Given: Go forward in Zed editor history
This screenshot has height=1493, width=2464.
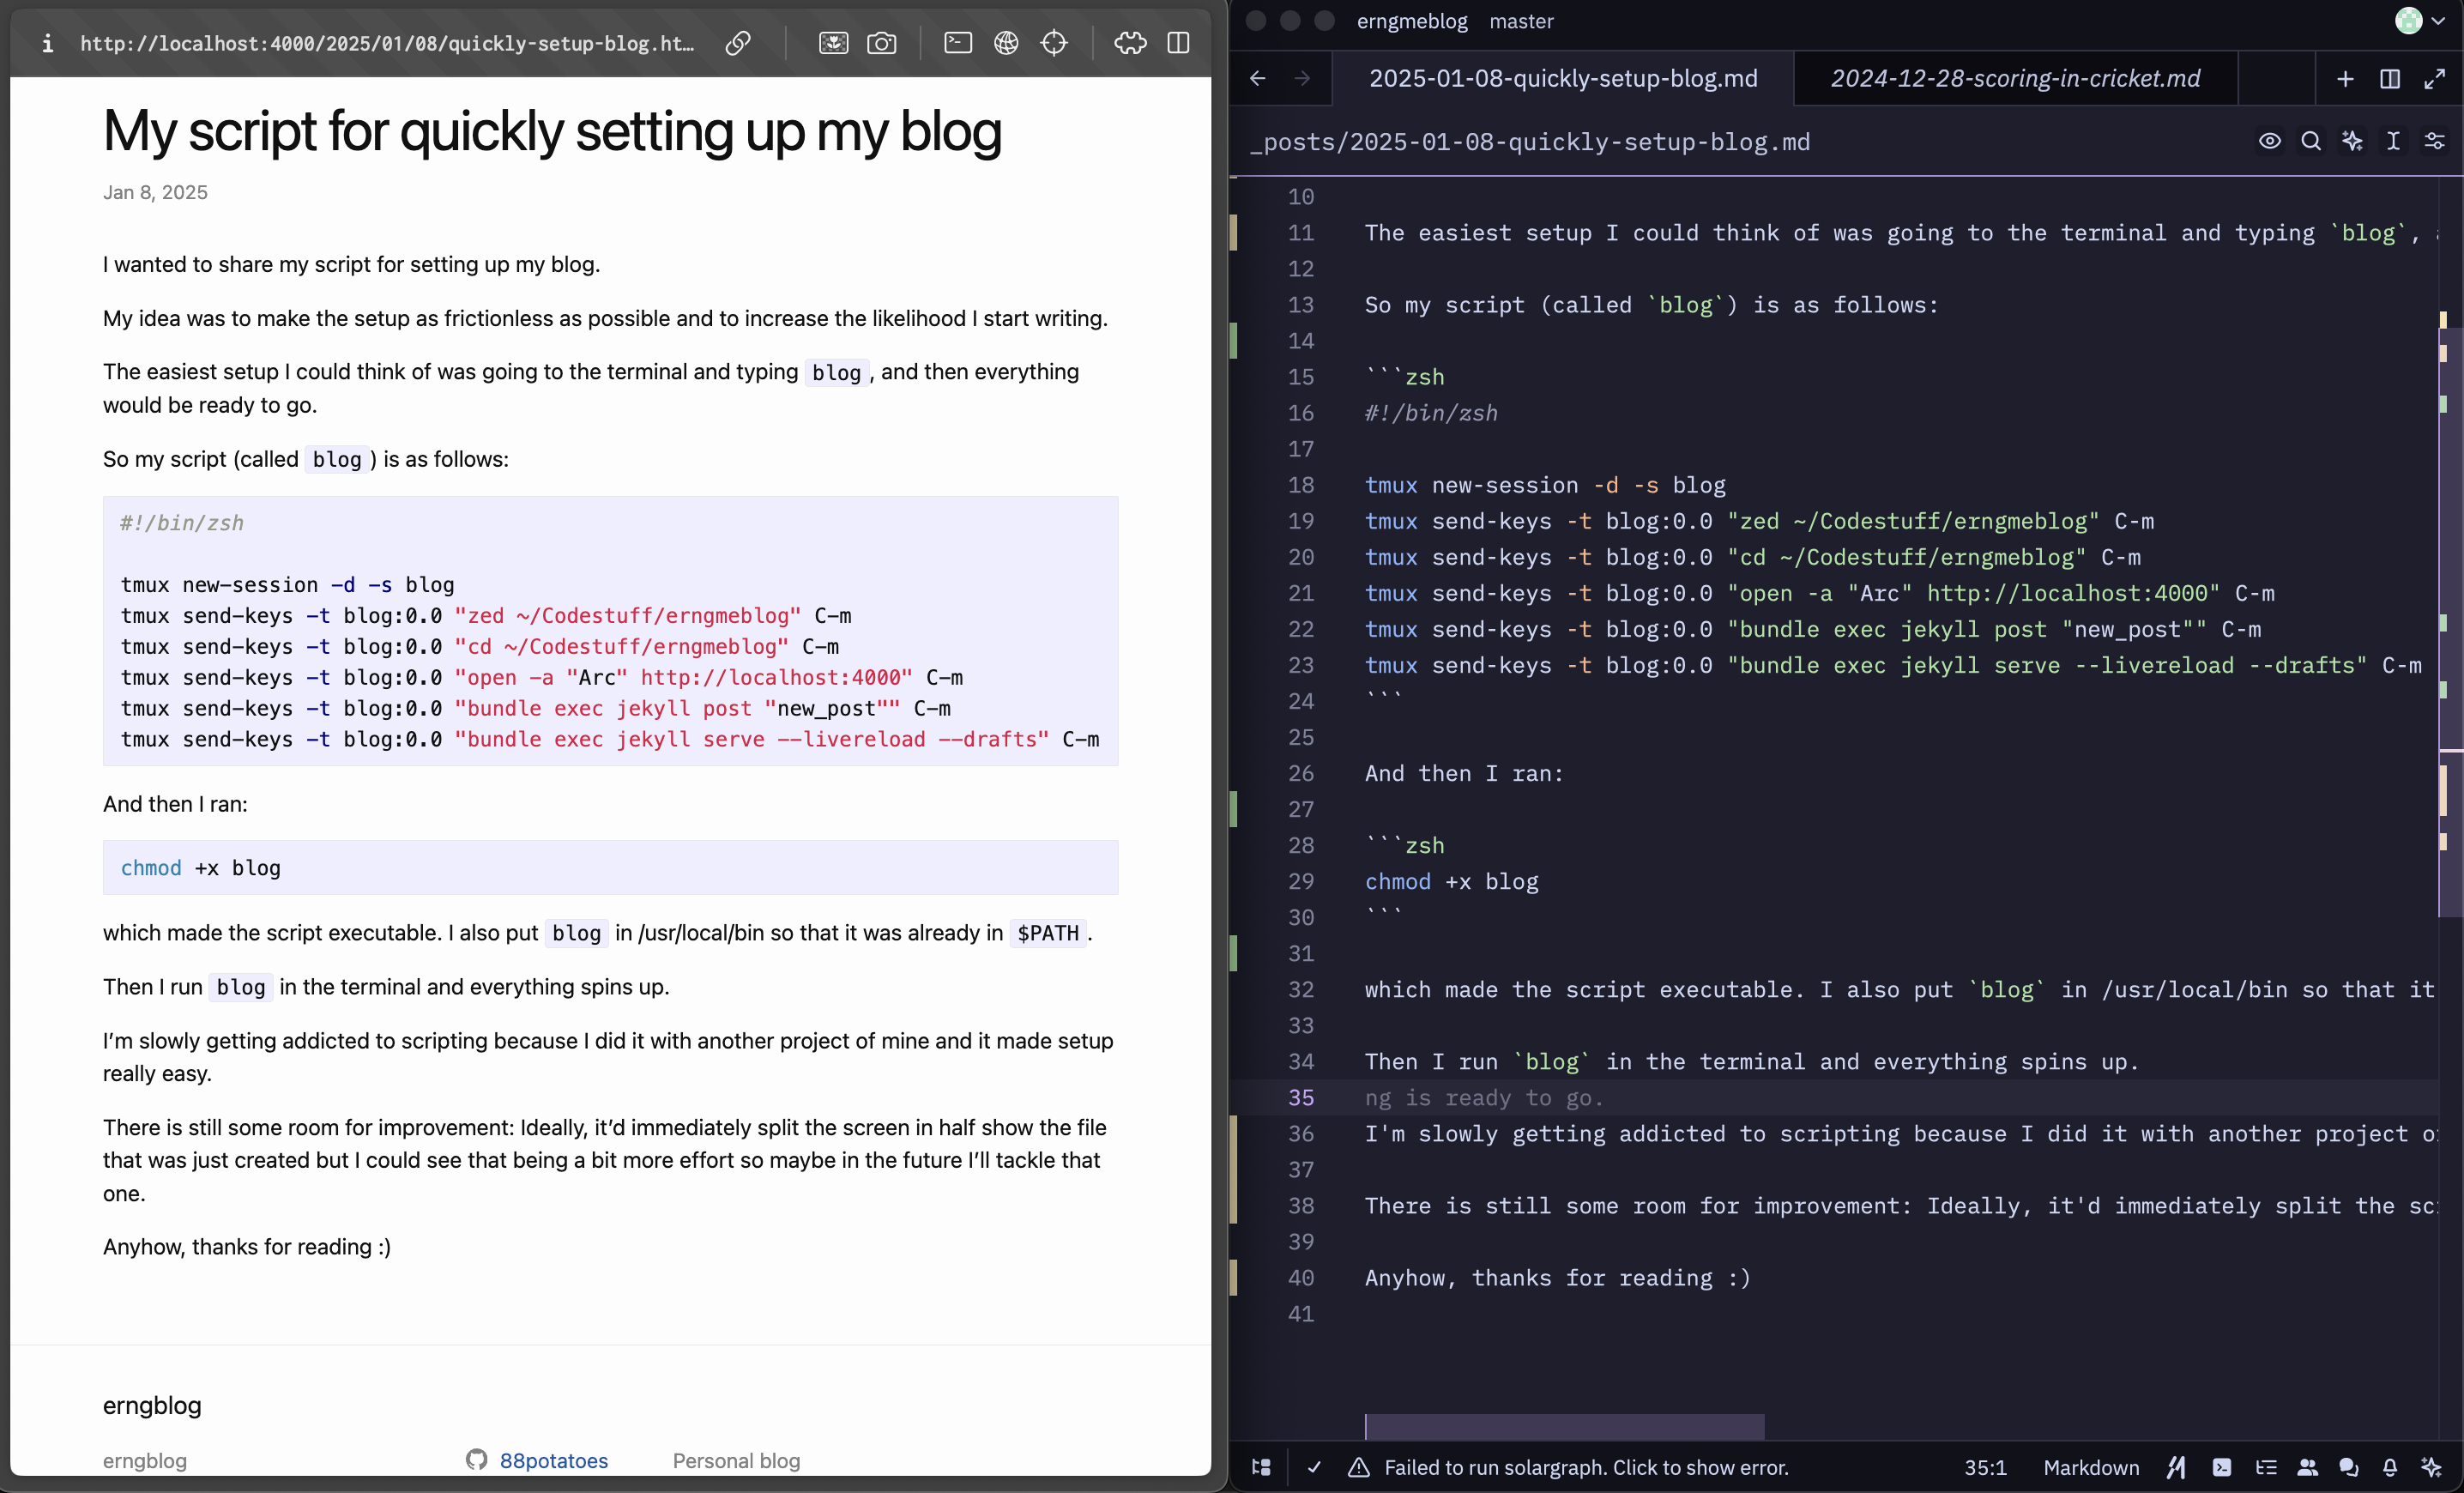Looking at the screenshot, I should coord(1302,78).
